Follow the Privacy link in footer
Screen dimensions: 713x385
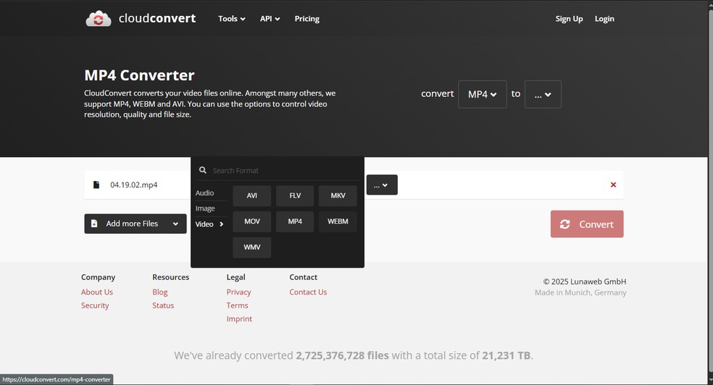(238, 292)
